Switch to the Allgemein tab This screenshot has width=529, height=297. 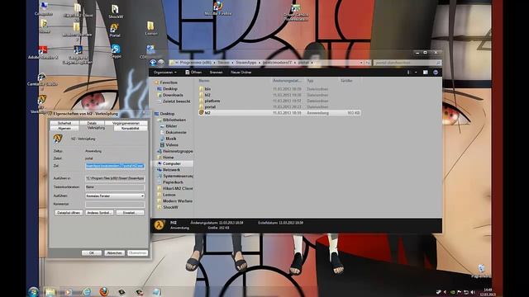64,129
